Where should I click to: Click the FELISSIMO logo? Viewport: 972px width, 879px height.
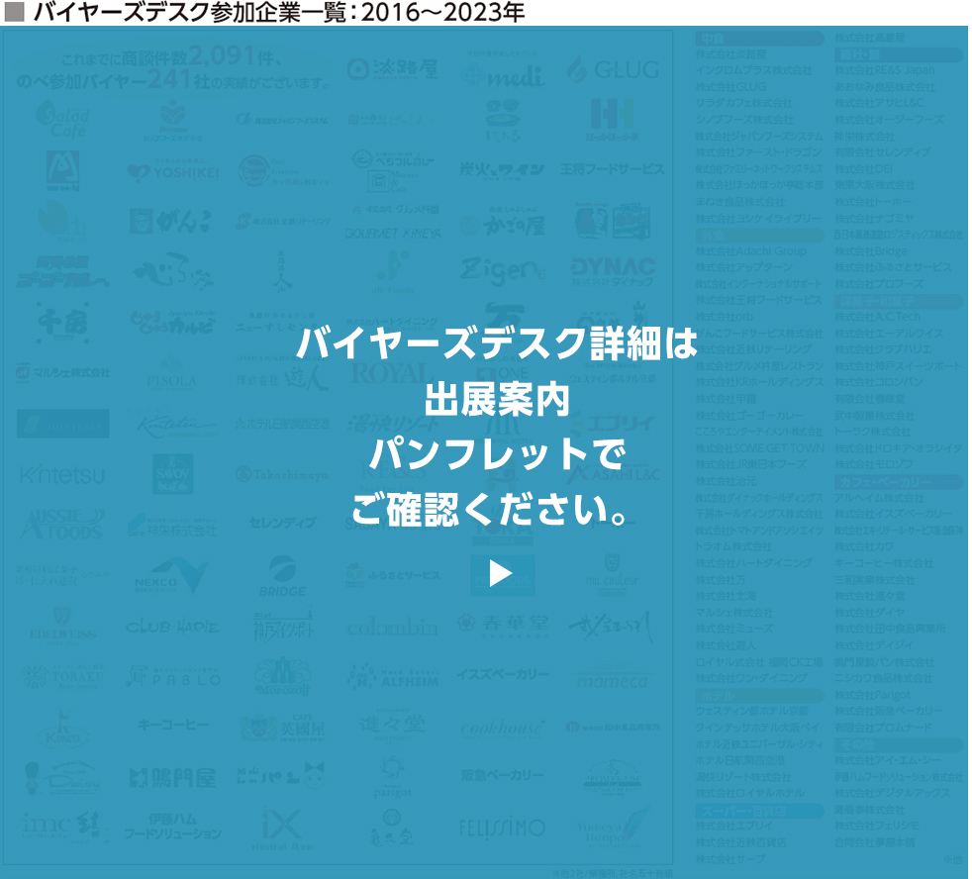(x=503, y=828)
